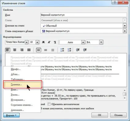This screenshot has width=130, height=121.
Task: Center-align the paragraph text
Action: 15,50
